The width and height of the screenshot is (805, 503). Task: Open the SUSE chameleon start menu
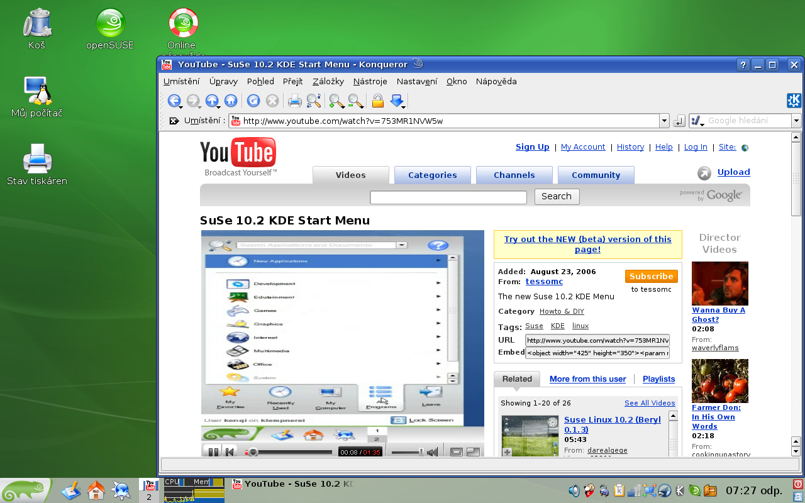pyautogui.click(x=25, y=490)
